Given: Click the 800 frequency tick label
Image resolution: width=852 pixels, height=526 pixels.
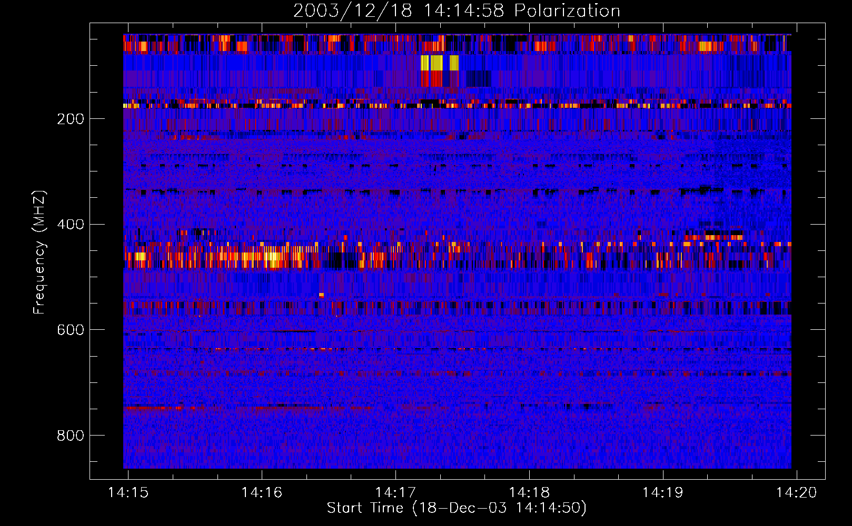Looking at the screenshot, I should click(71, 436).
